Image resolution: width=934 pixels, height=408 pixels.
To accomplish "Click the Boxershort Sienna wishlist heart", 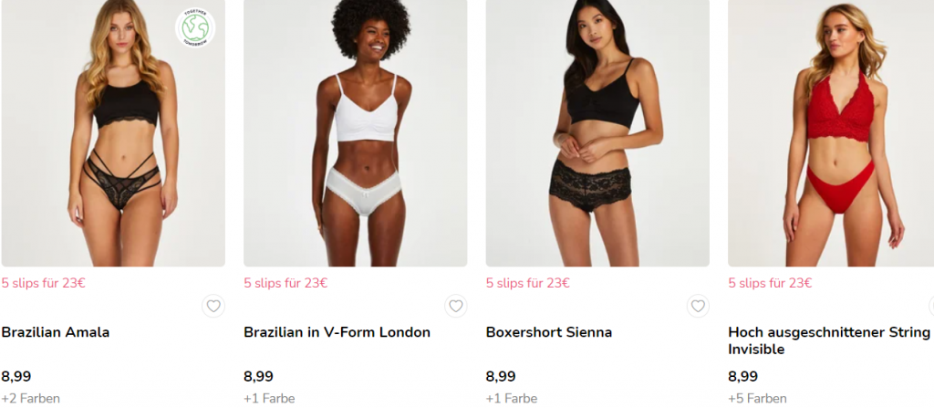I will [698, 306].
